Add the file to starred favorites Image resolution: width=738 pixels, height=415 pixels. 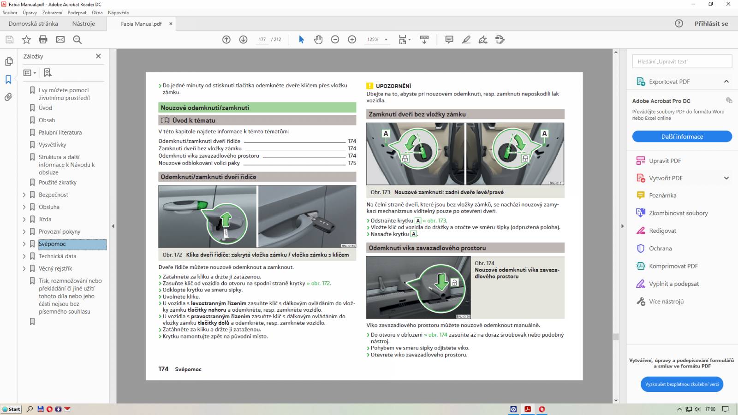(26, 40)
